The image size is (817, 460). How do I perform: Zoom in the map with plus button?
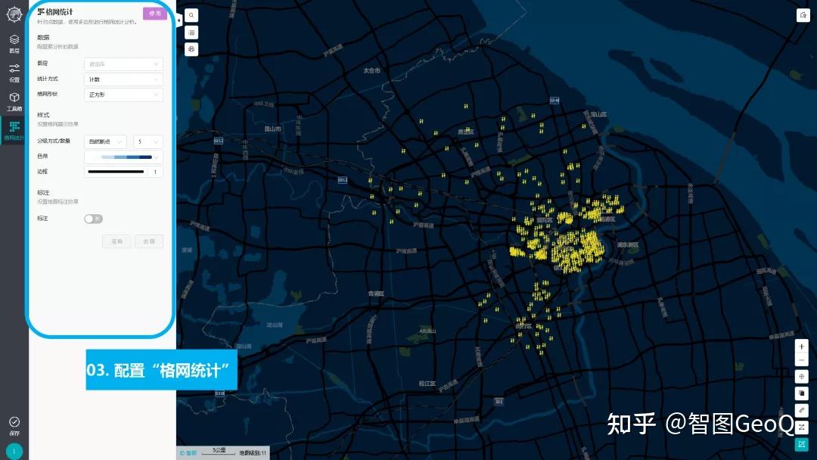click(801, 347)
